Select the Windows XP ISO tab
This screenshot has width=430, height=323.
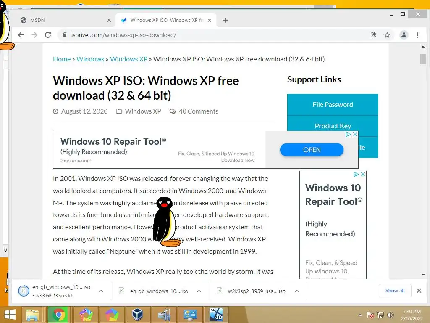coord(166,20)
